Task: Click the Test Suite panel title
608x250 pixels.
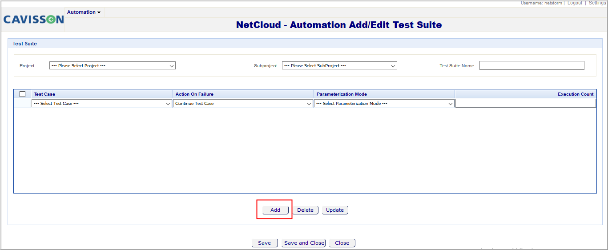Action: (25, 44)
